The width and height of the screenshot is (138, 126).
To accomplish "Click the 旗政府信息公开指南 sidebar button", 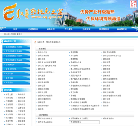I will pyautogui.click(x=16, y=51).
